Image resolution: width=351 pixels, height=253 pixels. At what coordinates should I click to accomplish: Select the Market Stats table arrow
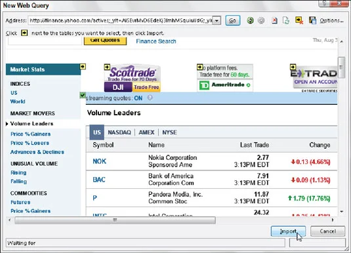click(x=83, y=67)
